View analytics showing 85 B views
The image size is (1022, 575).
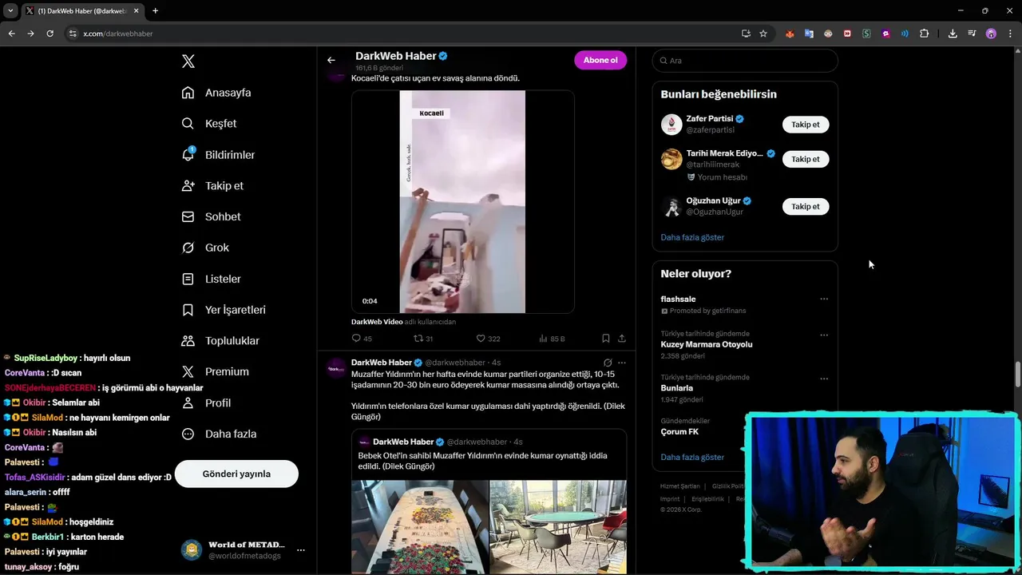(551, 339)
